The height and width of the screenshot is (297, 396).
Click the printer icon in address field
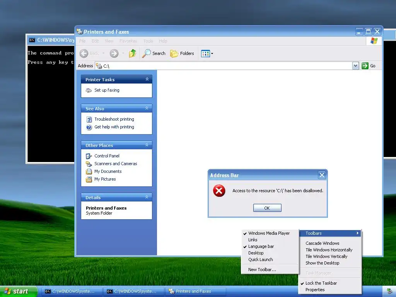coord(99,66)
